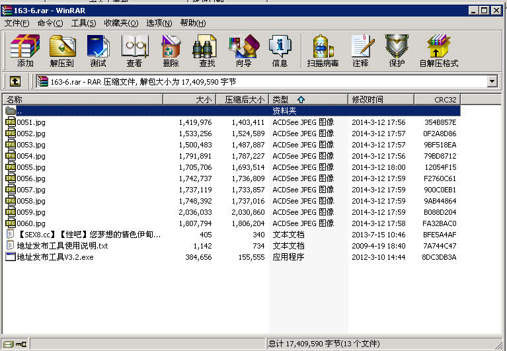Click the Test (测试) archive icon
The image size is (507, 351).
coord(98,46)
